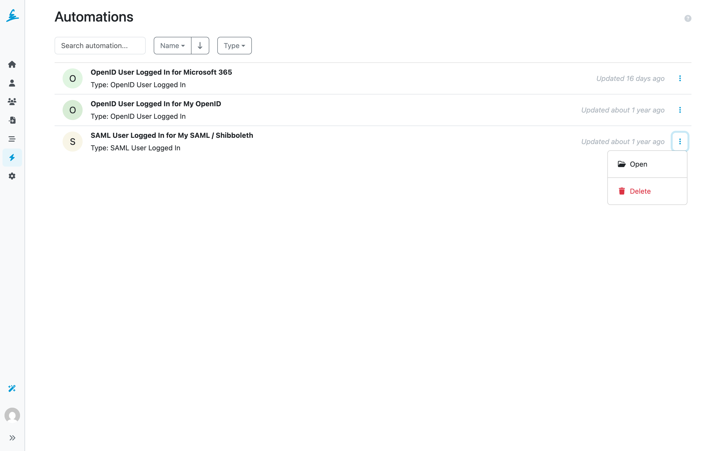Open OpenID User Logged In for My OpenID
The height and width of the screenshot is (451, 721).
point(156,104)
